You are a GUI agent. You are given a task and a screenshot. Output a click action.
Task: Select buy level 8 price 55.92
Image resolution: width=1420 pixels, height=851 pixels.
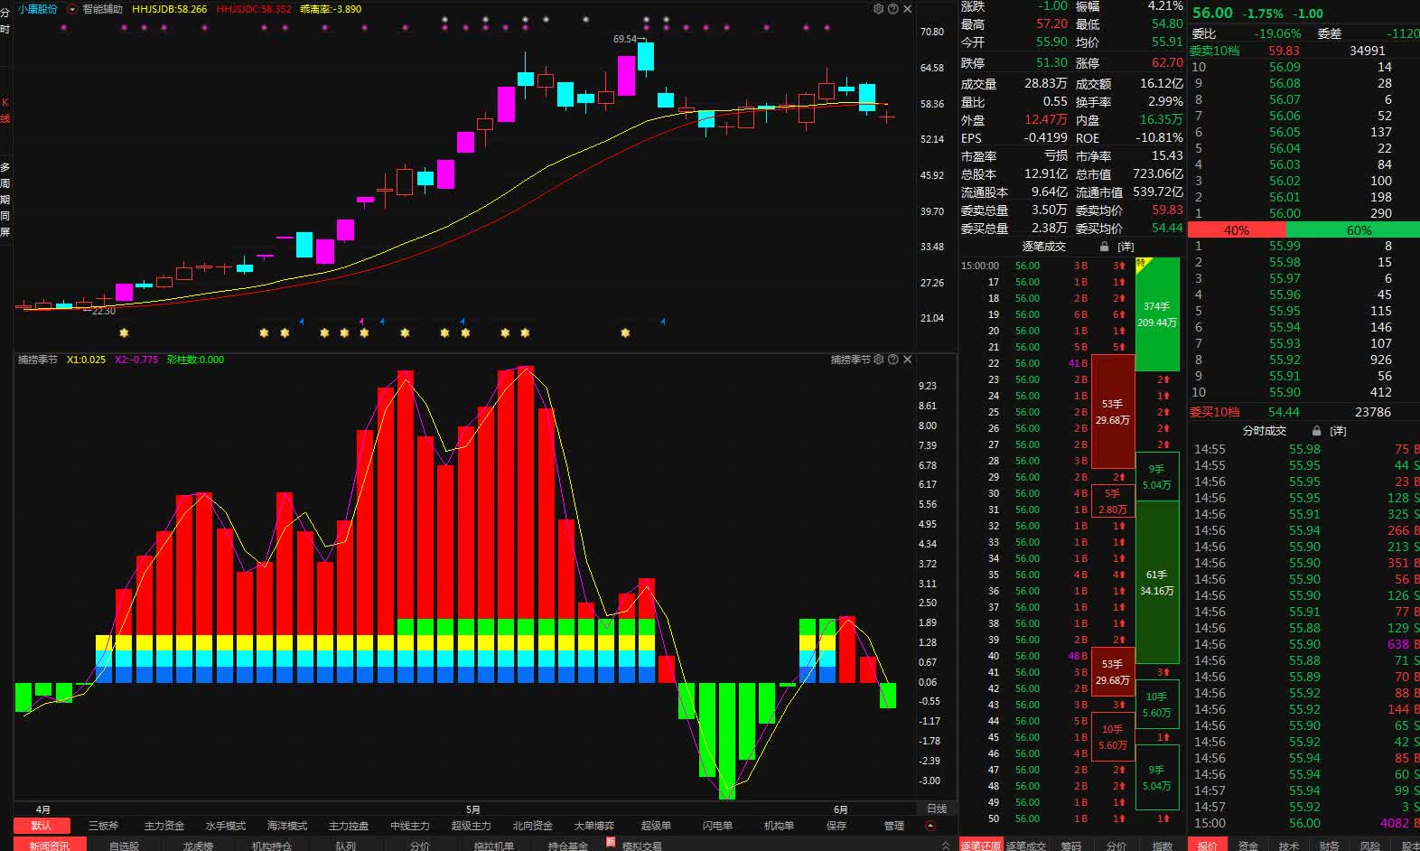pyautogui.click(x=1285, y=360)
